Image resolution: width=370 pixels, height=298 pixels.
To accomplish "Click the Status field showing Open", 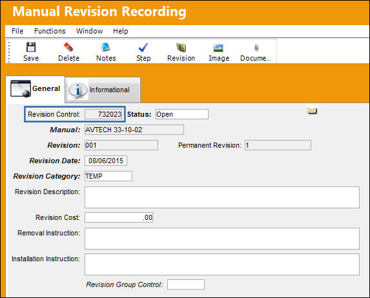I will tap(182, 114).
